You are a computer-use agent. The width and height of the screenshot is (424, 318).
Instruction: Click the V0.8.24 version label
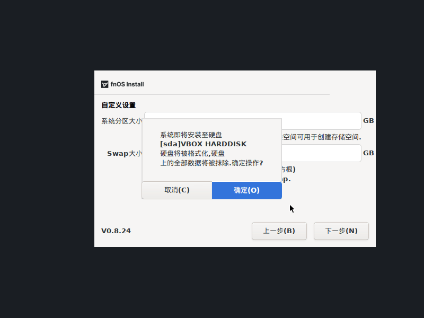click(116, 231)
